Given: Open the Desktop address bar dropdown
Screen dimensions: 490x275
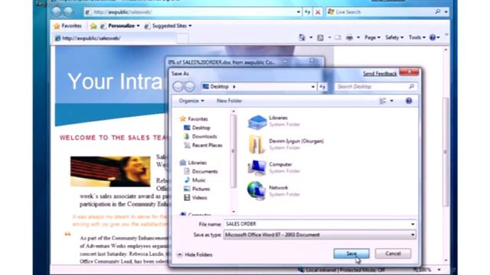Looking at the screenshot, I should click(313, 86).
